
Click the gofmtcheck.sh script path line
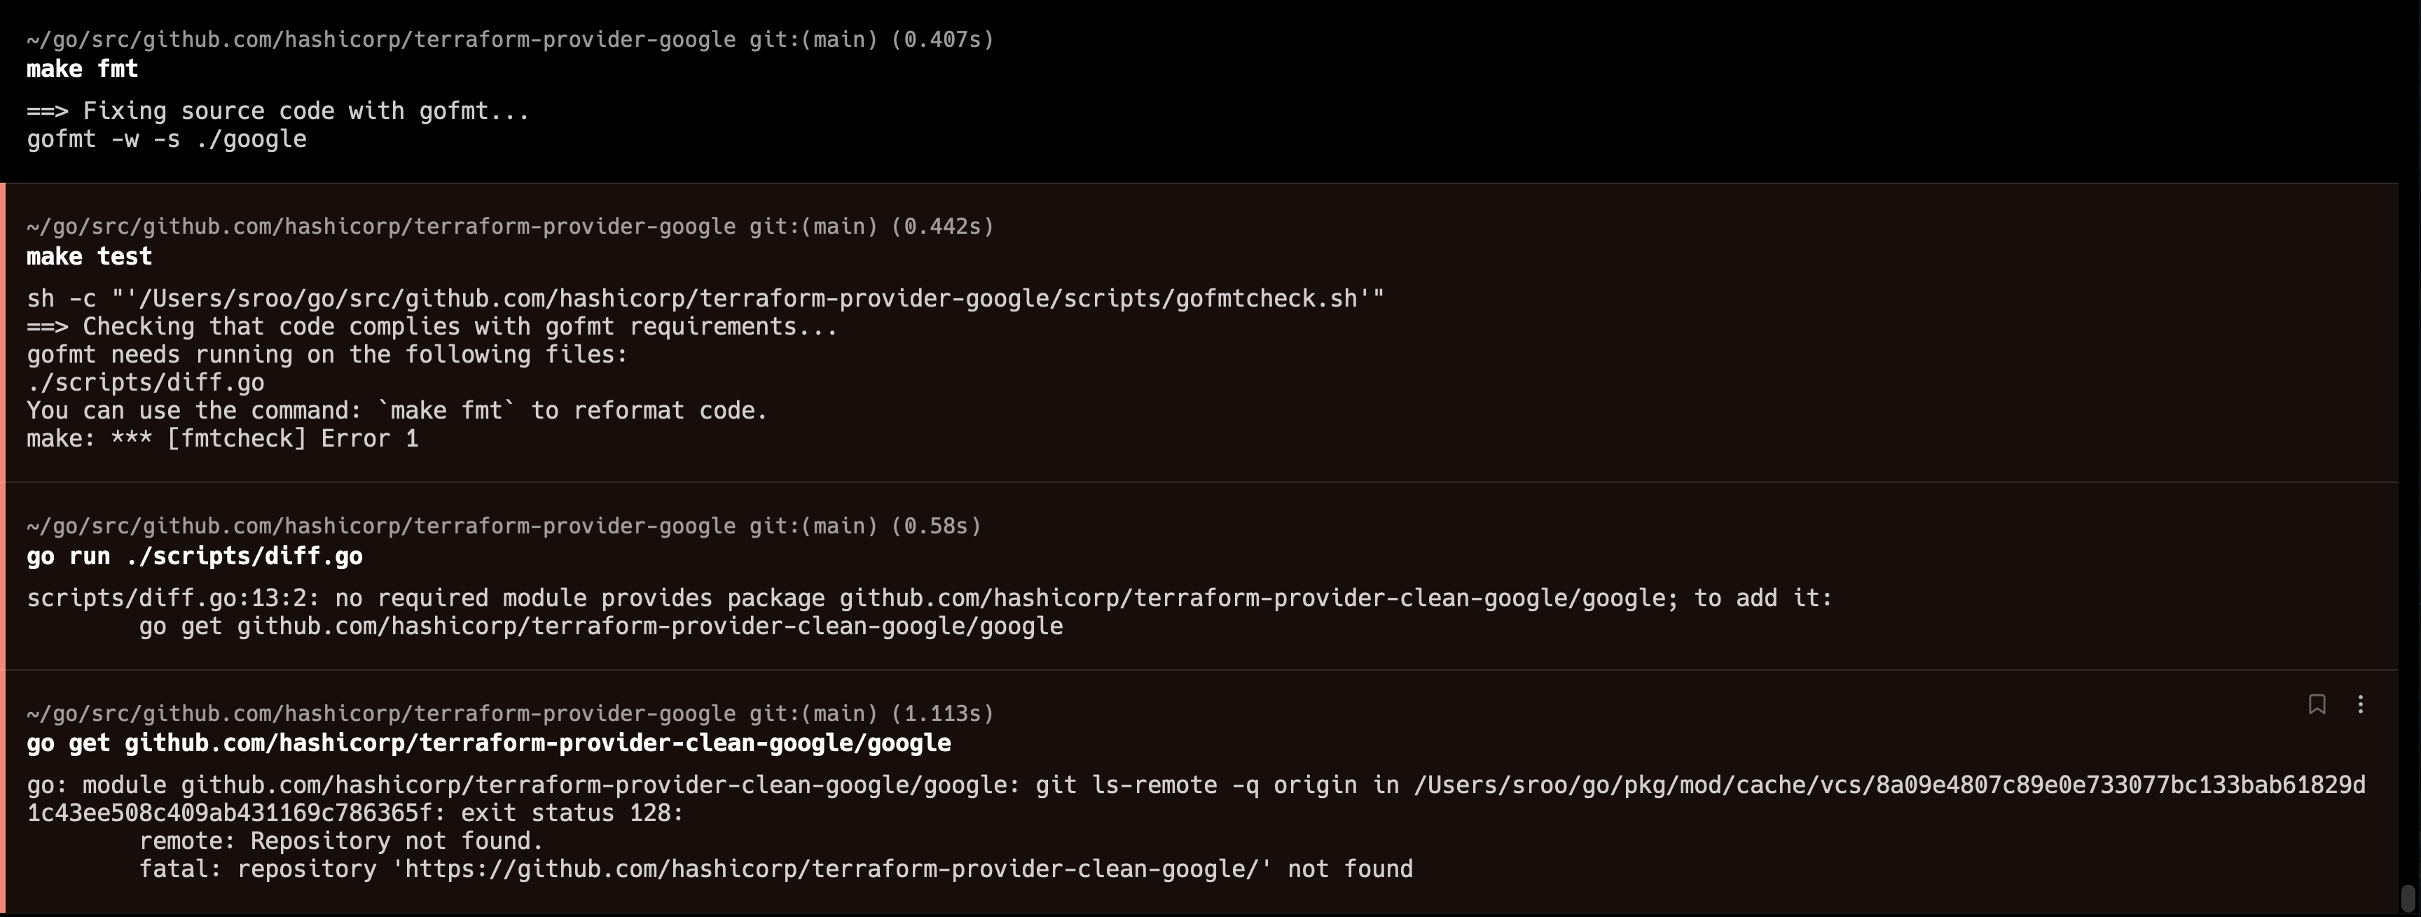click(x=704, y=297)
